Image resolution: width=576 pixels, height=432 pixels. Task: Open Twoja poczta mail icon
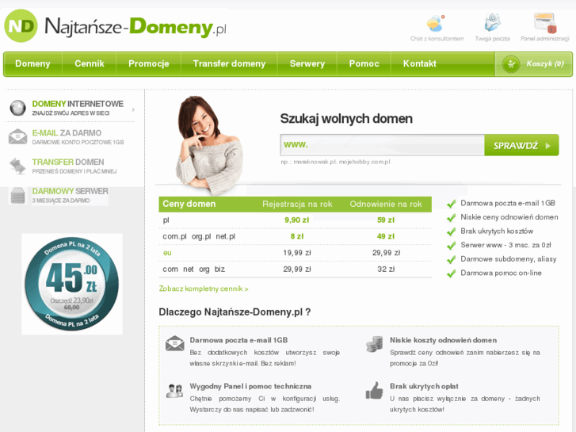pos(492,22)
